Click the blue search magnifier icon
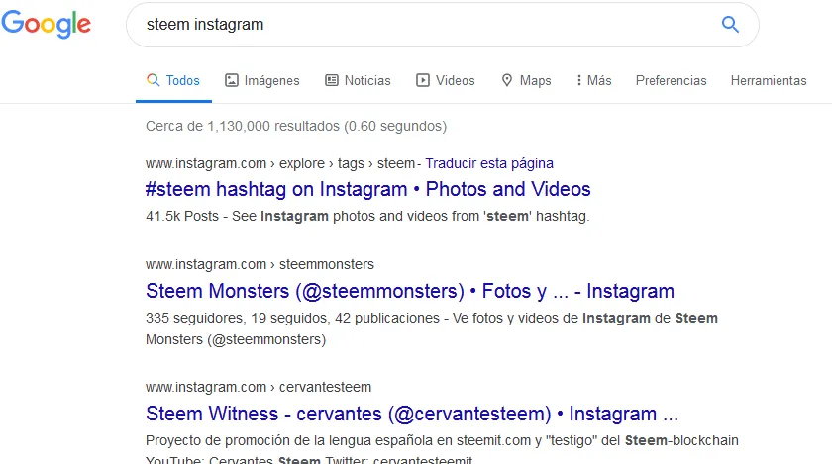The height and width of the screenshot is (464, 832). pyautogui.click(x=730, y=25)
